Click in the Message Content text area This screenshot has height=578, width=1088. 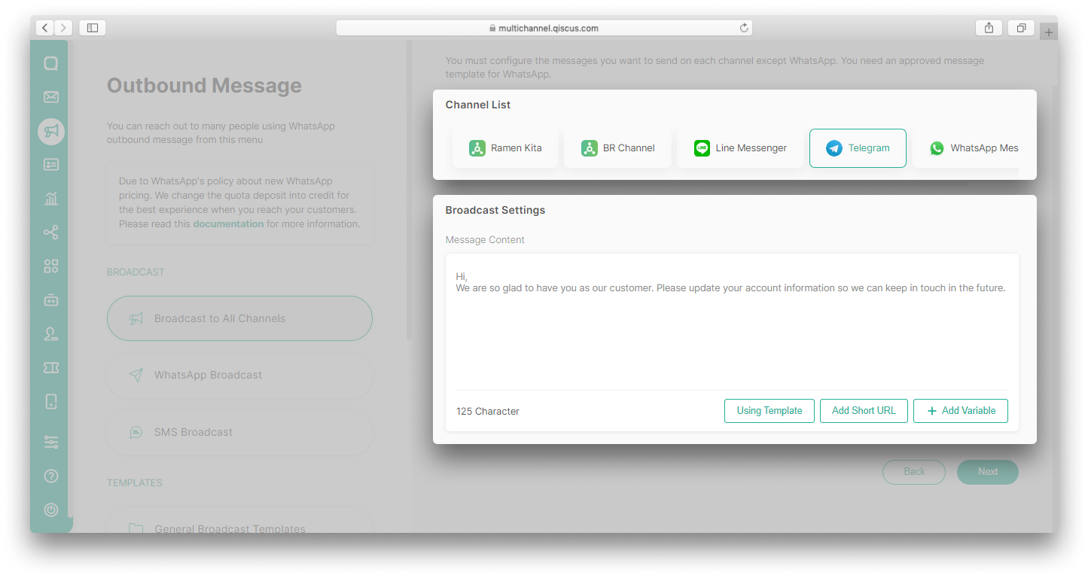731,331
